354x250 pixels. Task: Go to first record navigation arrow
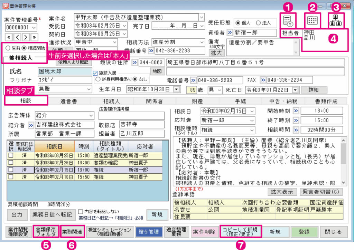10,37
